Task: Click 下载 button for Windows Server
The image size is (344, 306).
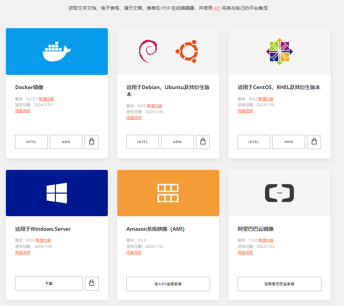Action: pos(49,283)
